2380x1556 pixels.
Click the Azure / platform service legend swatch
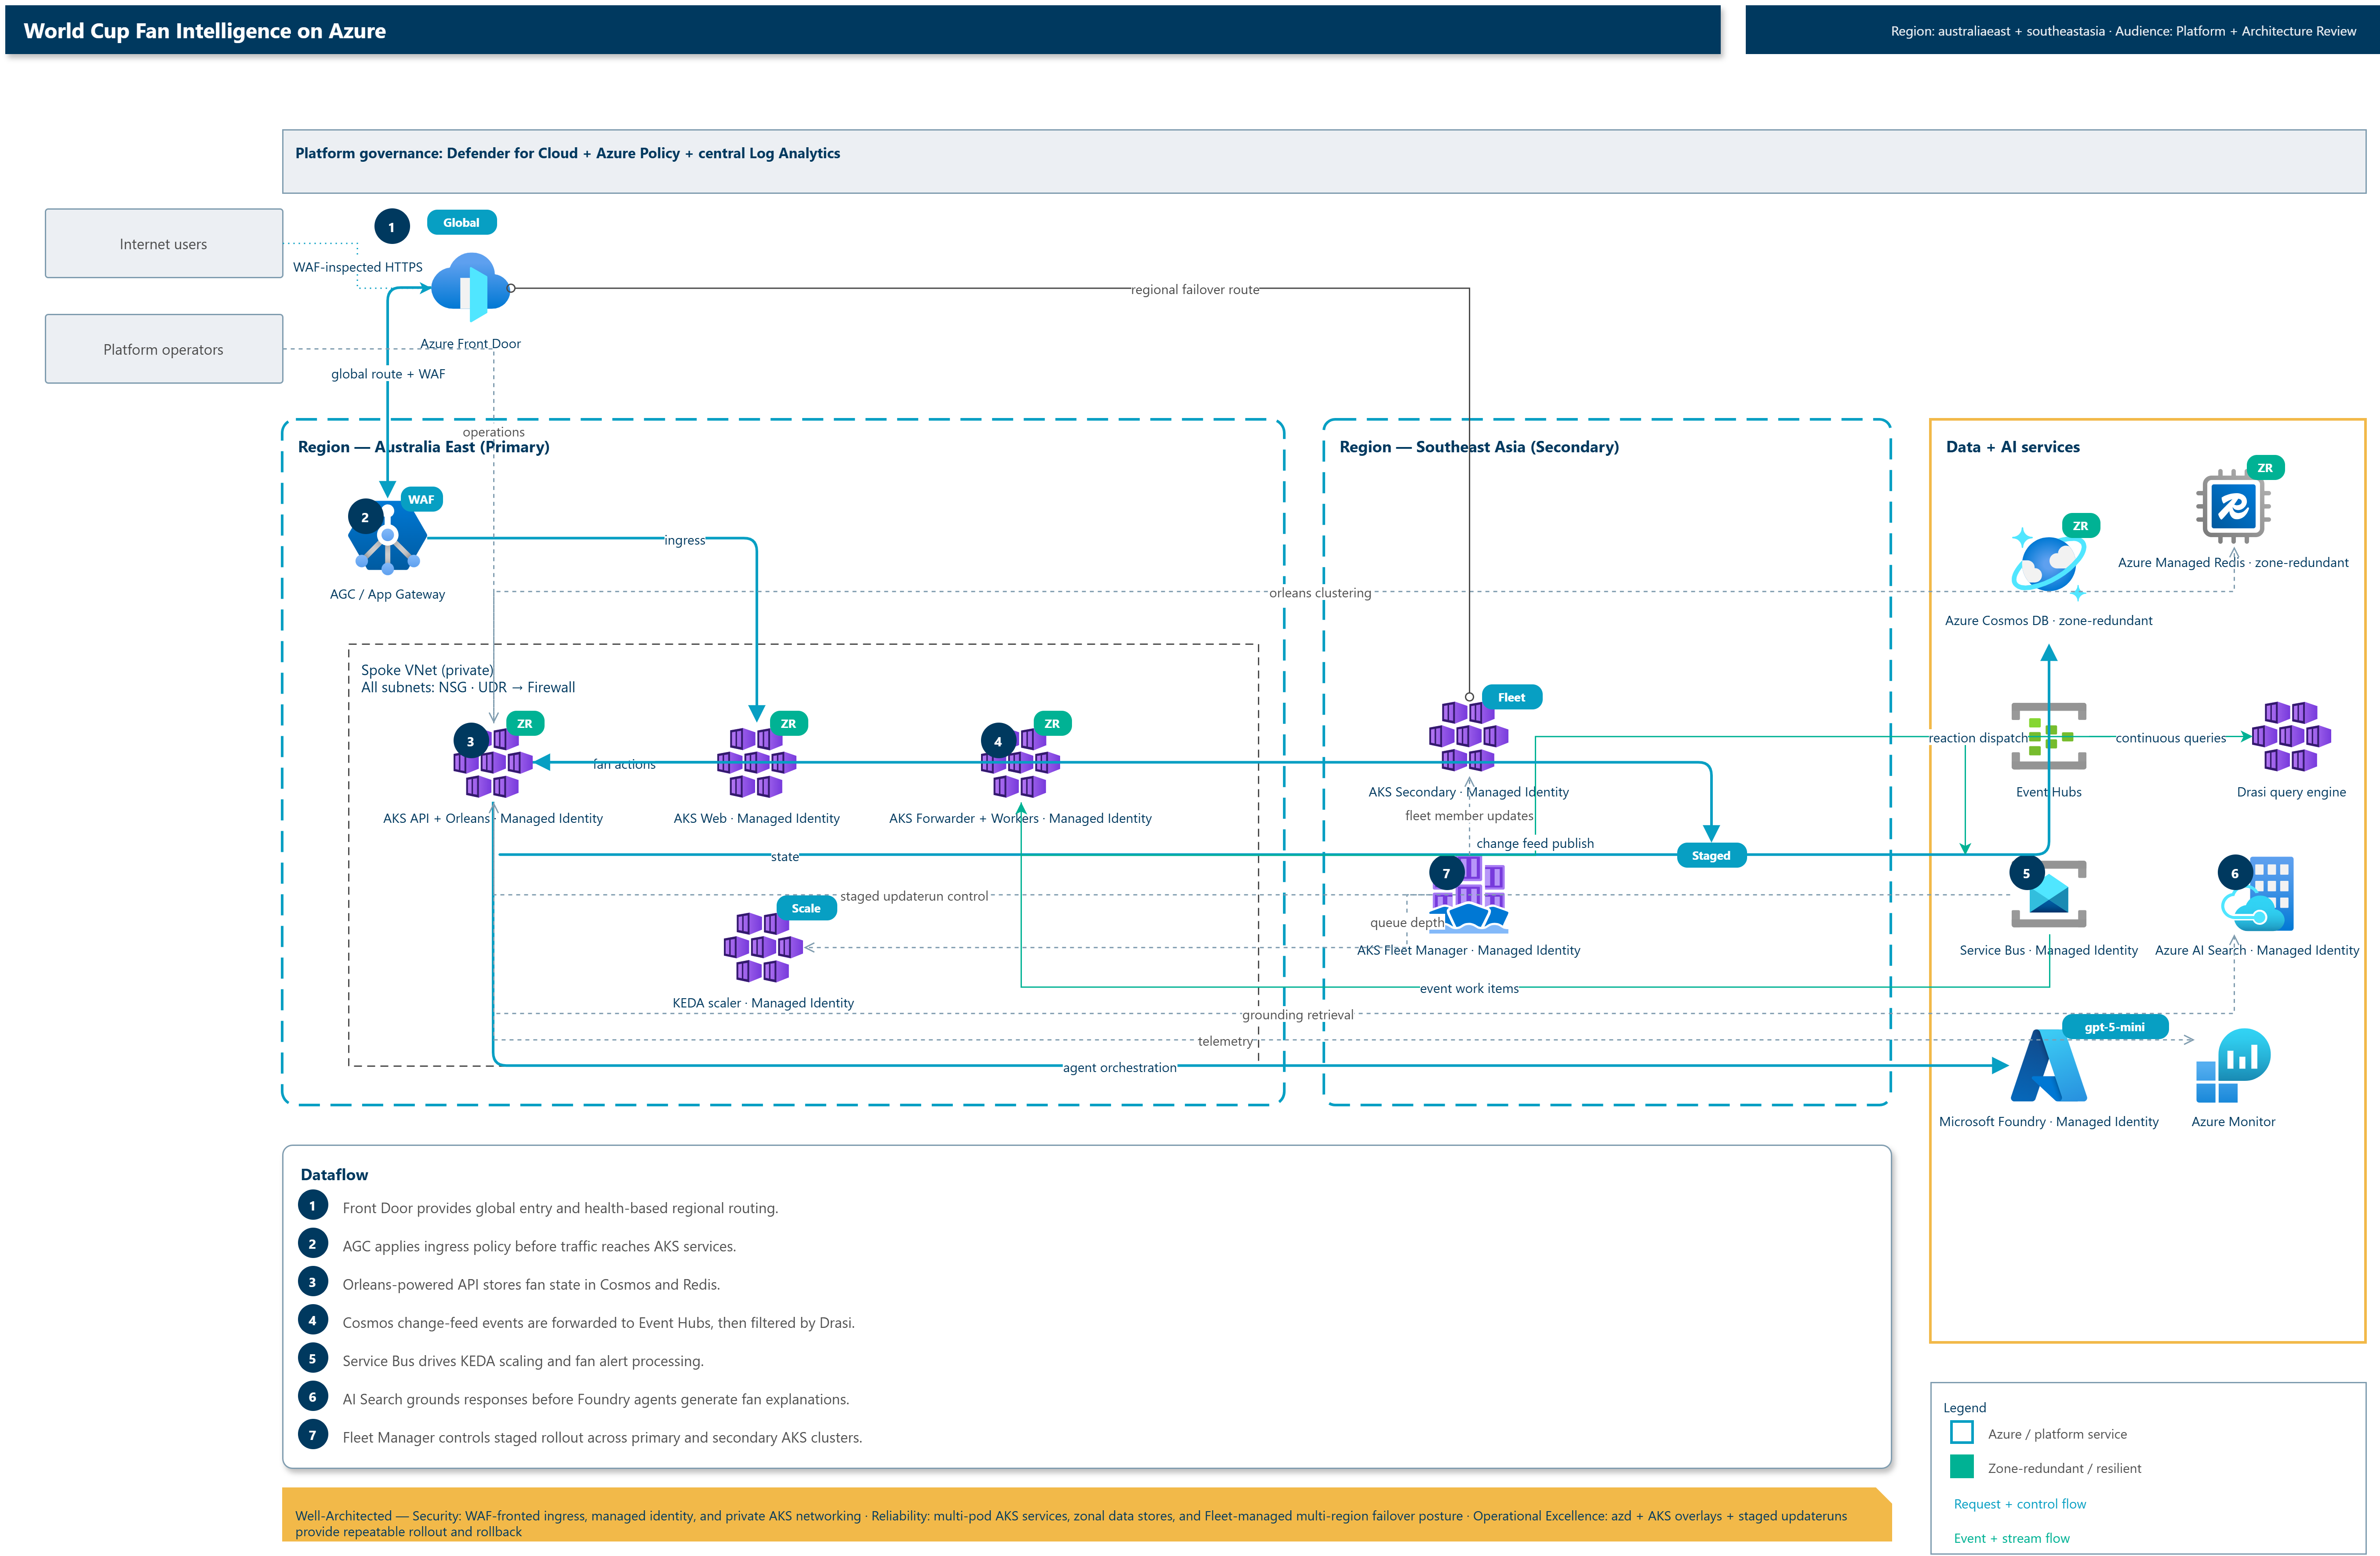(1962, 1433)
